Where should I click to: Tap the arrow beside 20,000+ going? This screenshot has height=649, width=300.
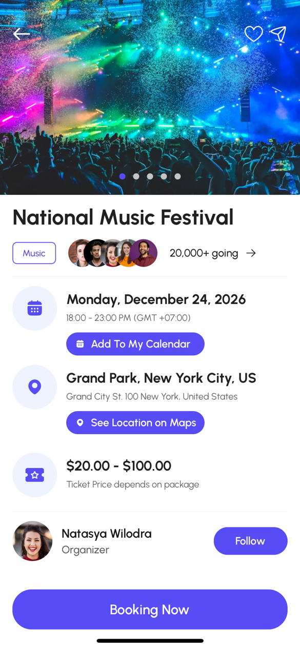pos(251,253)
